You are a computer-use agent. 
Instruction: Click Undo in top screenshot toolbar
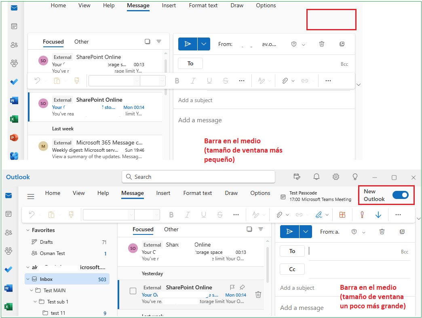38,81
